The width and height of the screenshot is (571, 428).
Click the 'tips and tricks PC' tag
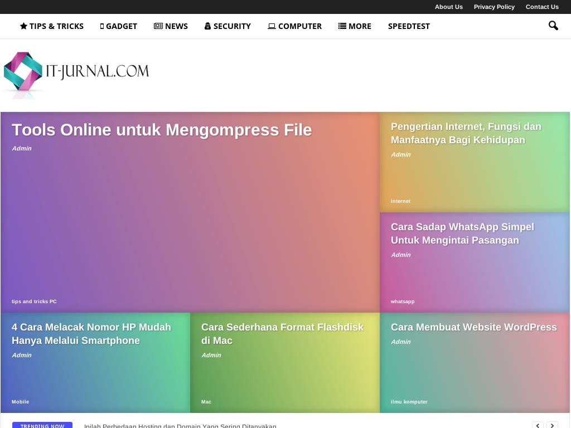click(34, 301)
